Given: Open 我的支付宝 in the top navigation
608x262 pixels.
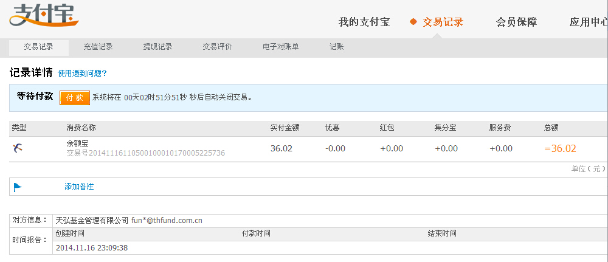Looking at the screenshot, I should 364,22.
